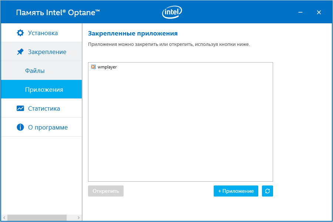The image size is (333, 222).
Task: Open the О программе page
Action: [x=48, y=127]
